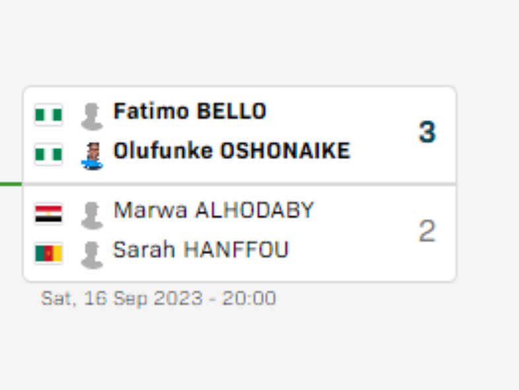The width and height of the screenshot is (519, 390).
Task: Click the match date Sat, 16 Sep 2023
Action: 121,298
